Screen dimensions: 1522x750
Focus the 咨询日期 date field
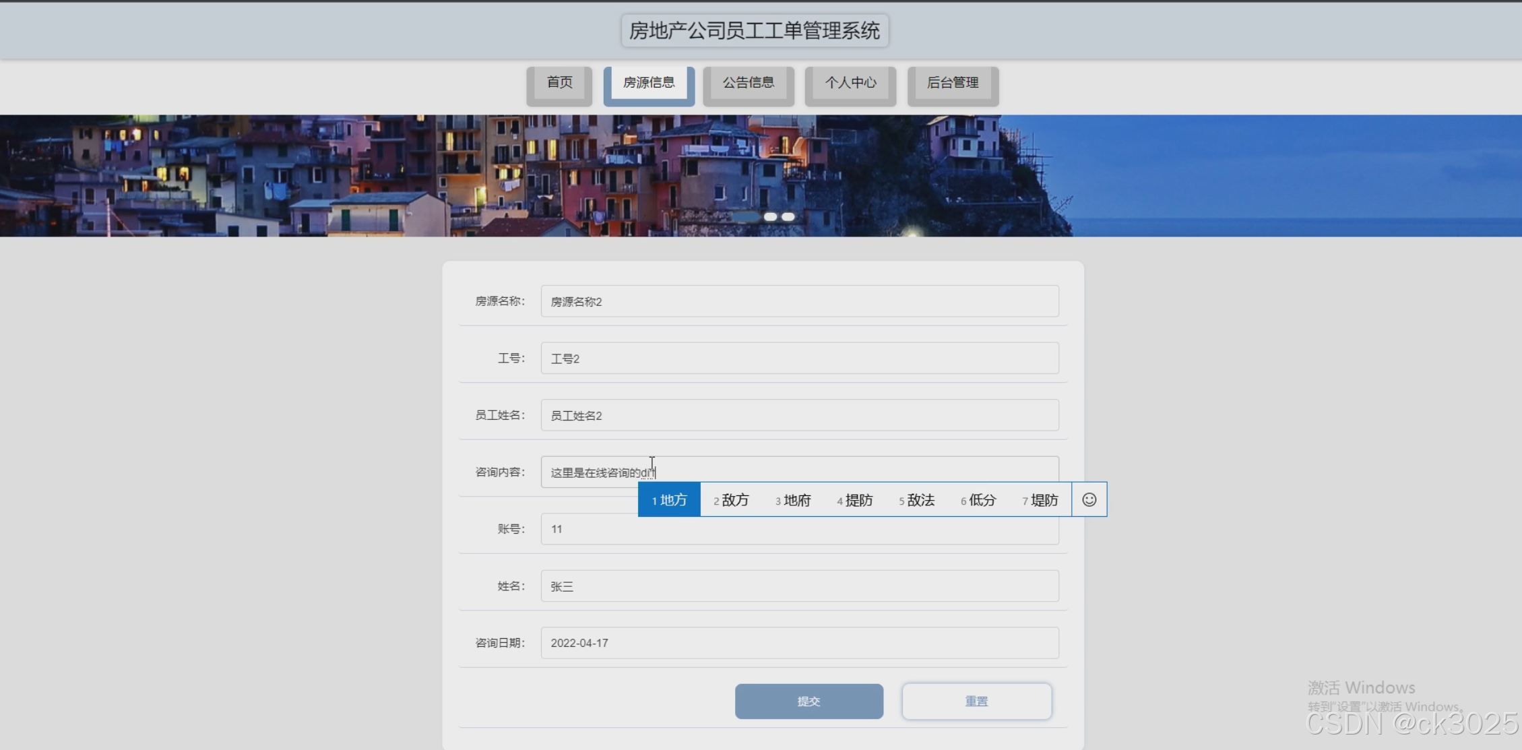pos(799,643)
